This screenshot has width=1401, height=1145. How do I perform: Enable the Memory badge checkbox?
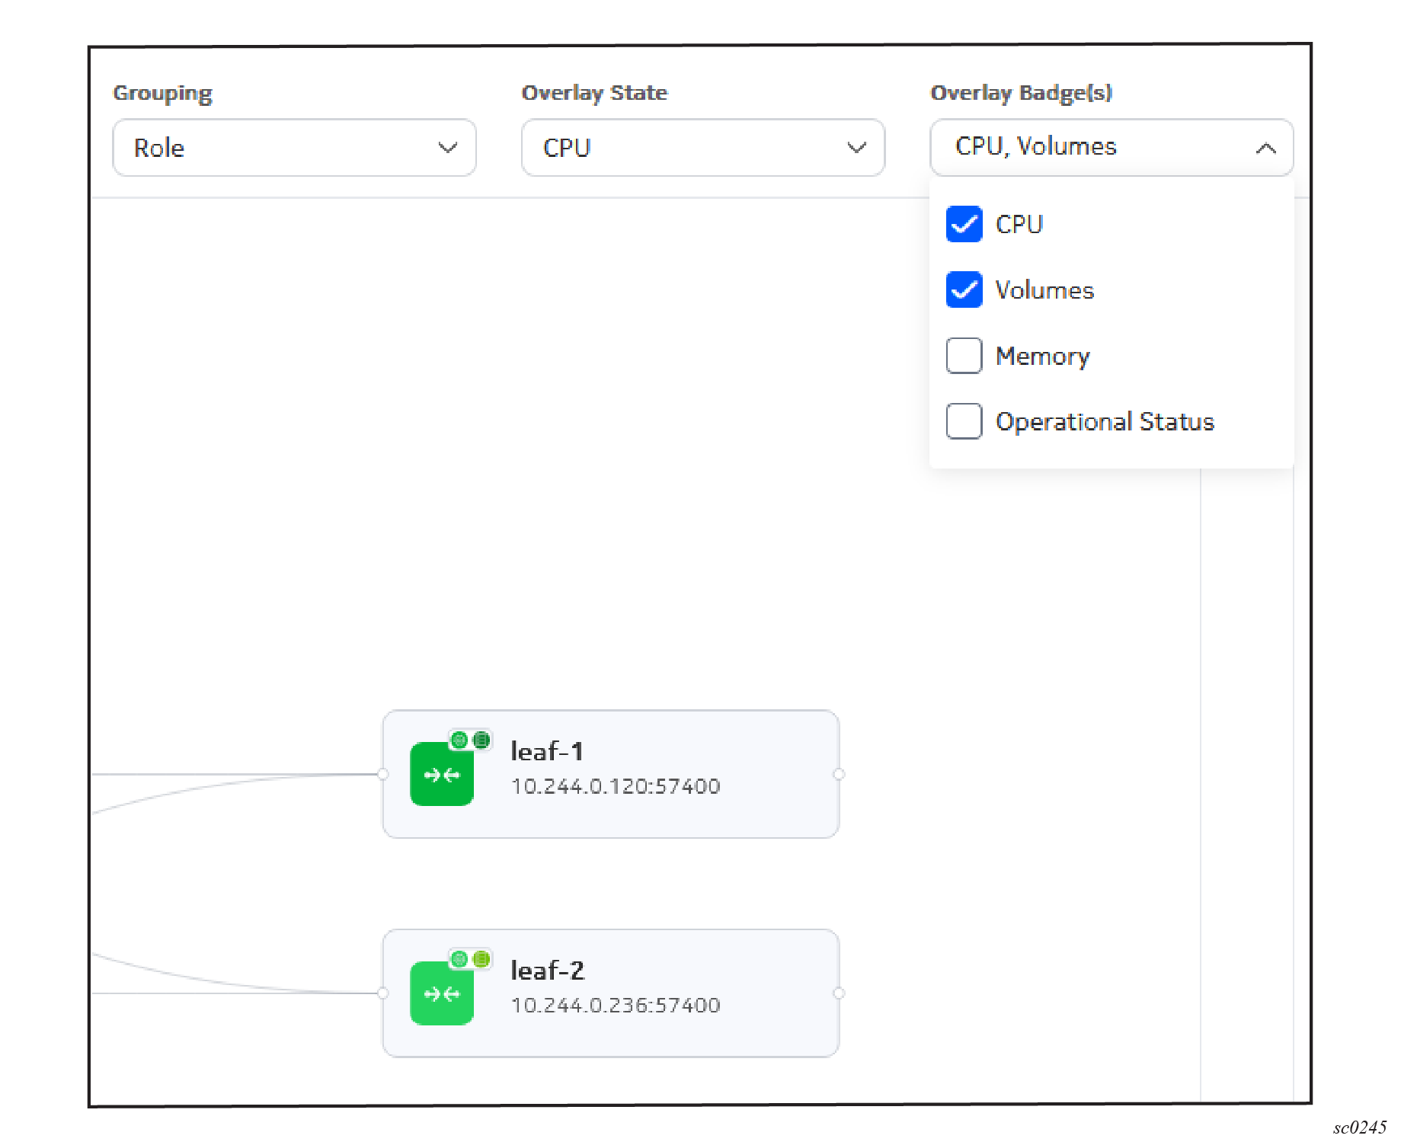(x=964, y=356)
